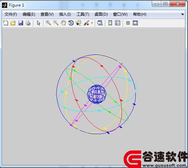Expand the toolbar dock arrow at the menu bar's right end
This screenshot has width=188, height=168.
pos(182,14)
